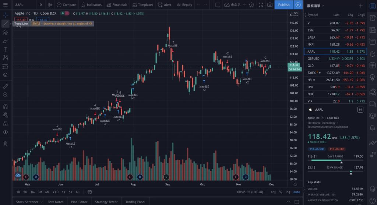Expand the watchlist name dropdown
The width and height of the screenshot is (377, 205).
click(x=316, y=6)
